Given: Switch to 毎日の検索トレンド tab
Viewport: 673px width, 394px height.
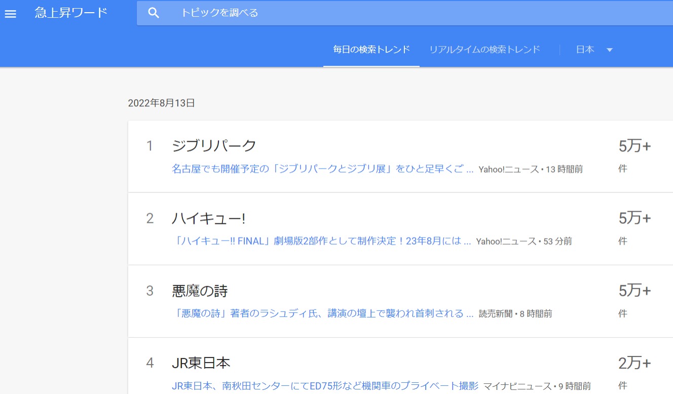Looking at the screenshot, I should (x=371, y=50).
